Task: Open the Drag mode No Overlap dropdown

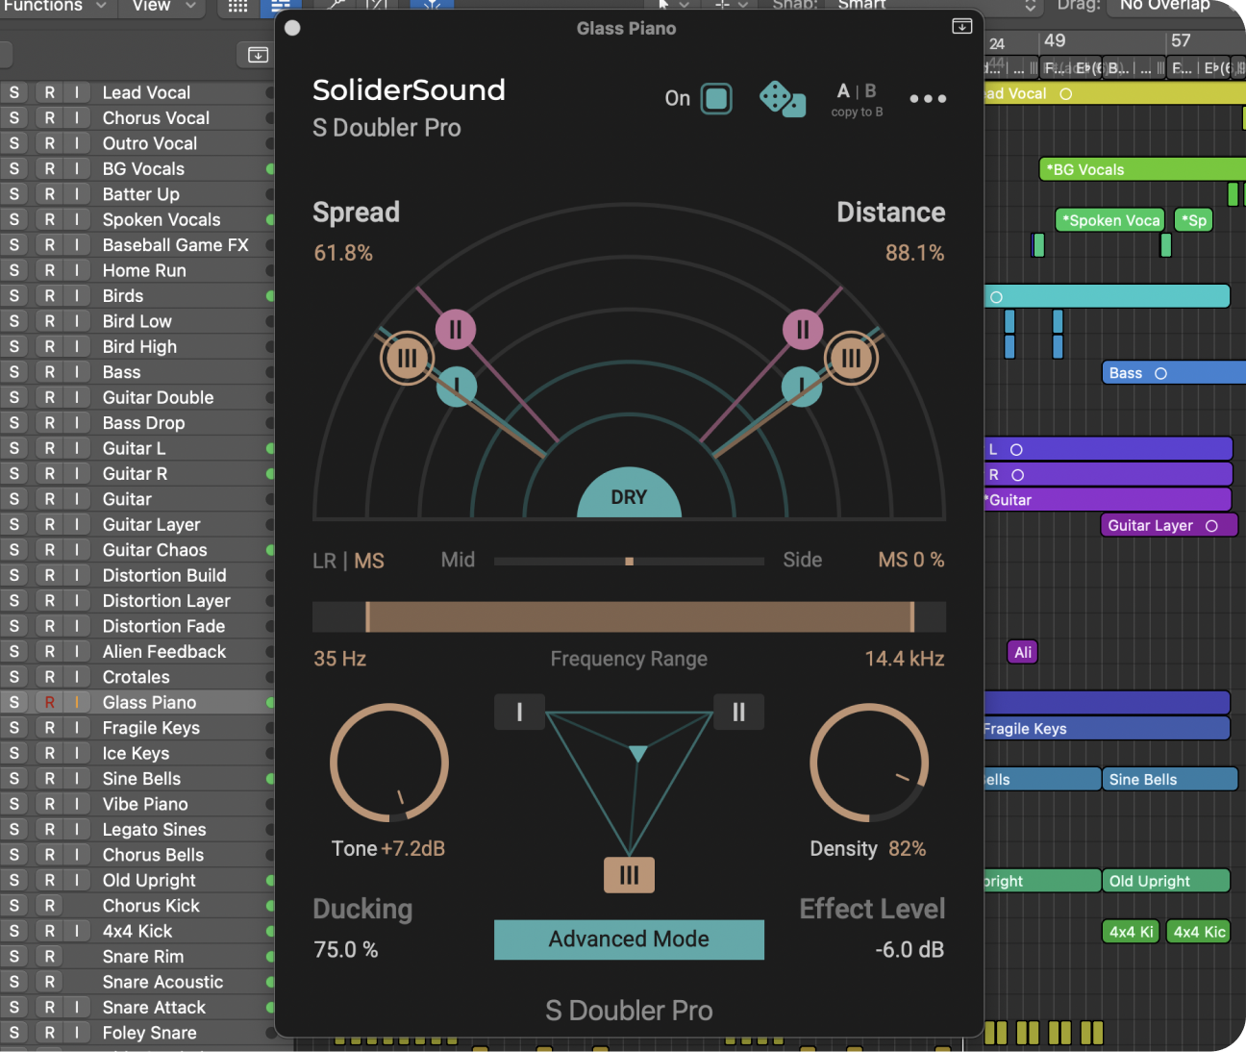Action: point(1175,6)
